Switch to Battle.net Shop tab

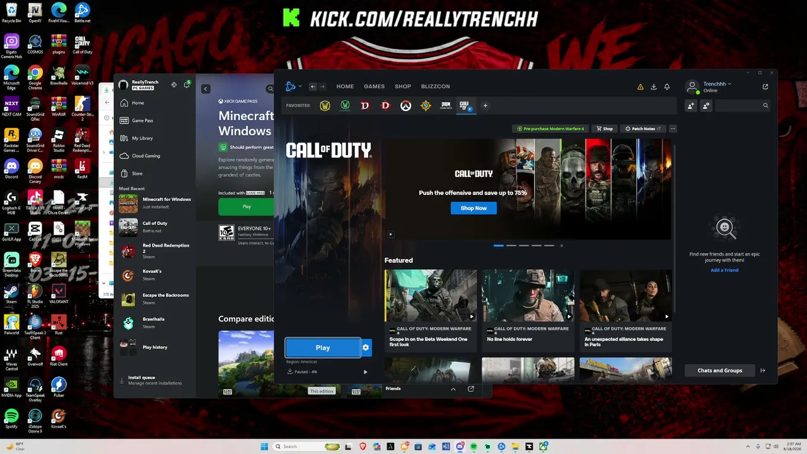pos(403,87)
